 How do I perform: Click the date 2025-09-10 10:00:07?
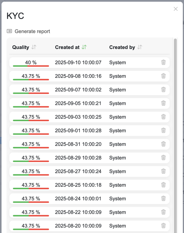[x=78, y=62]
